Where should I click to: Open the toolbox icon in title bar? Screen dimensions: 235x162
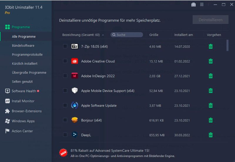(x=194, y=5)
